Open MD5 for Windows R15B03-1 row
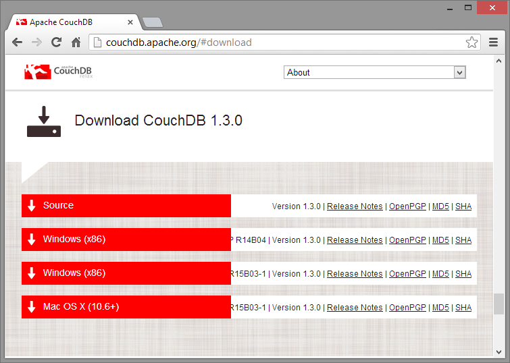This screenshot has height=363, width=510. coord(440,274)
